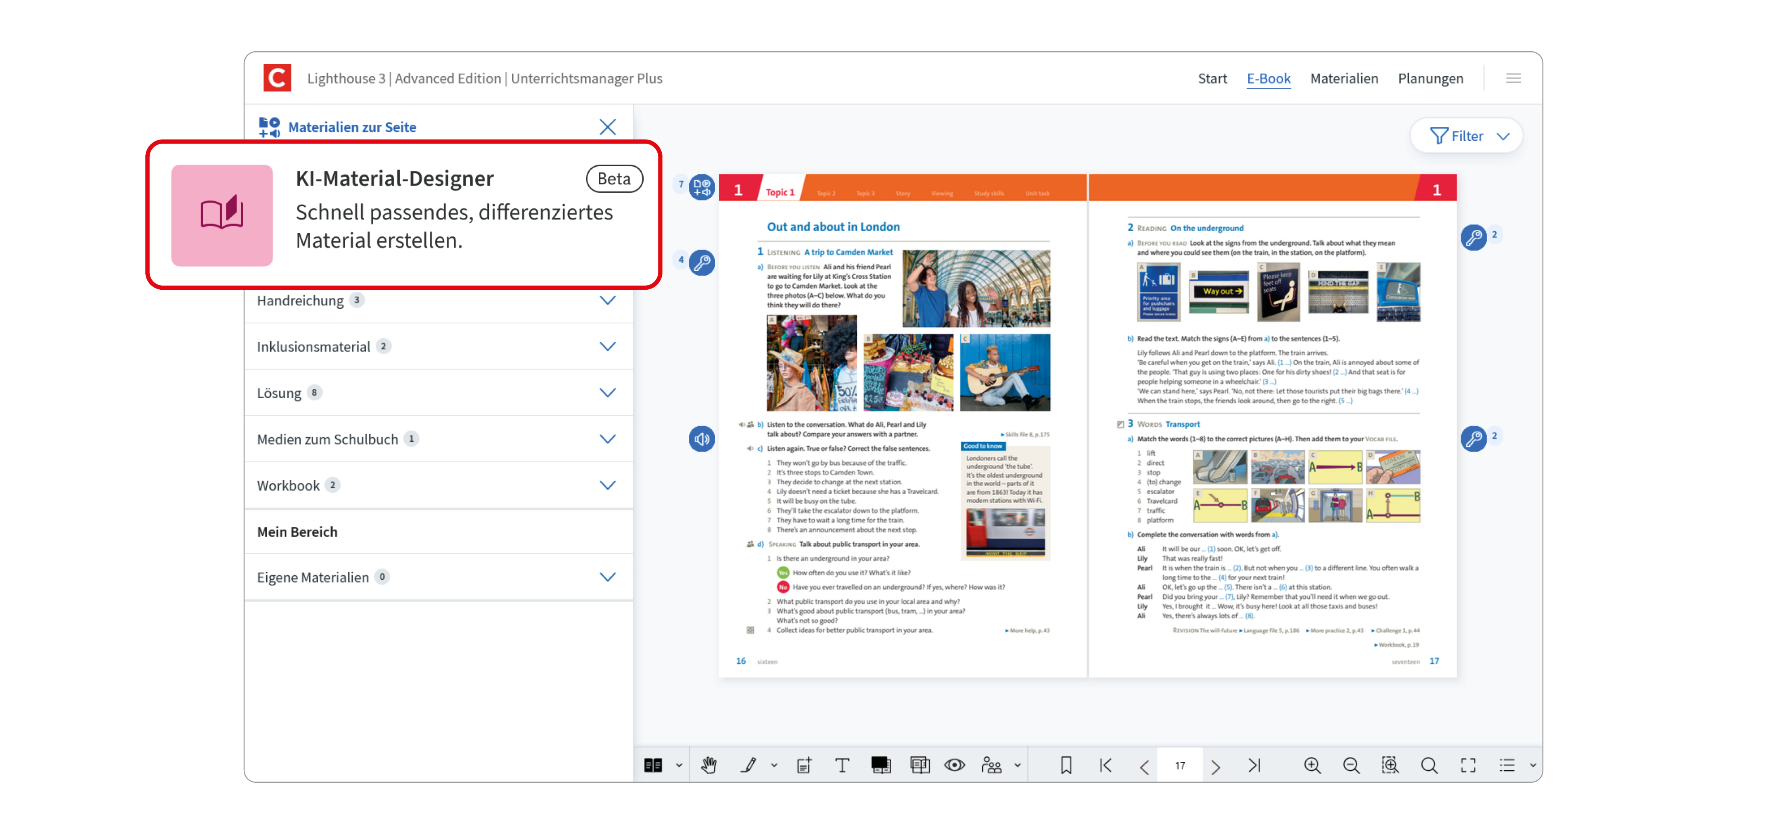Open the Bookmark tool
The image size is (1787, 834).
tap(1066, 765)
